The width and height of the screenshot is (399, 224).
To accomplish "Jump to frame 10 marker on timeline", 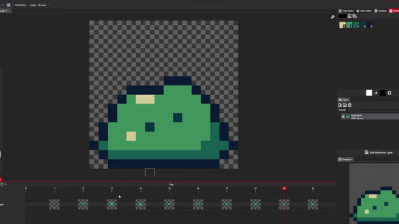I will 25,189.
